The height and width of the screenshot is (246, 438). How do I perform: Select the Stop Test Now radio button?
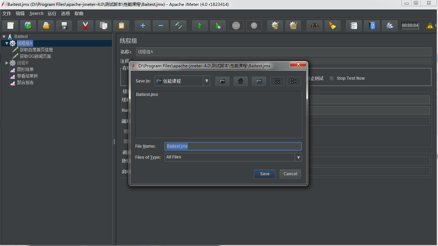331,78
